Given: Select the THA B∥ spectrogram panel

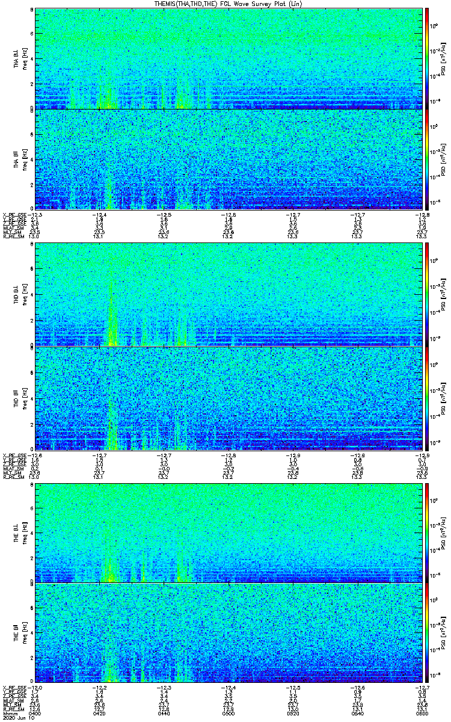Looking at the screenshot, I should click(227, 159).
